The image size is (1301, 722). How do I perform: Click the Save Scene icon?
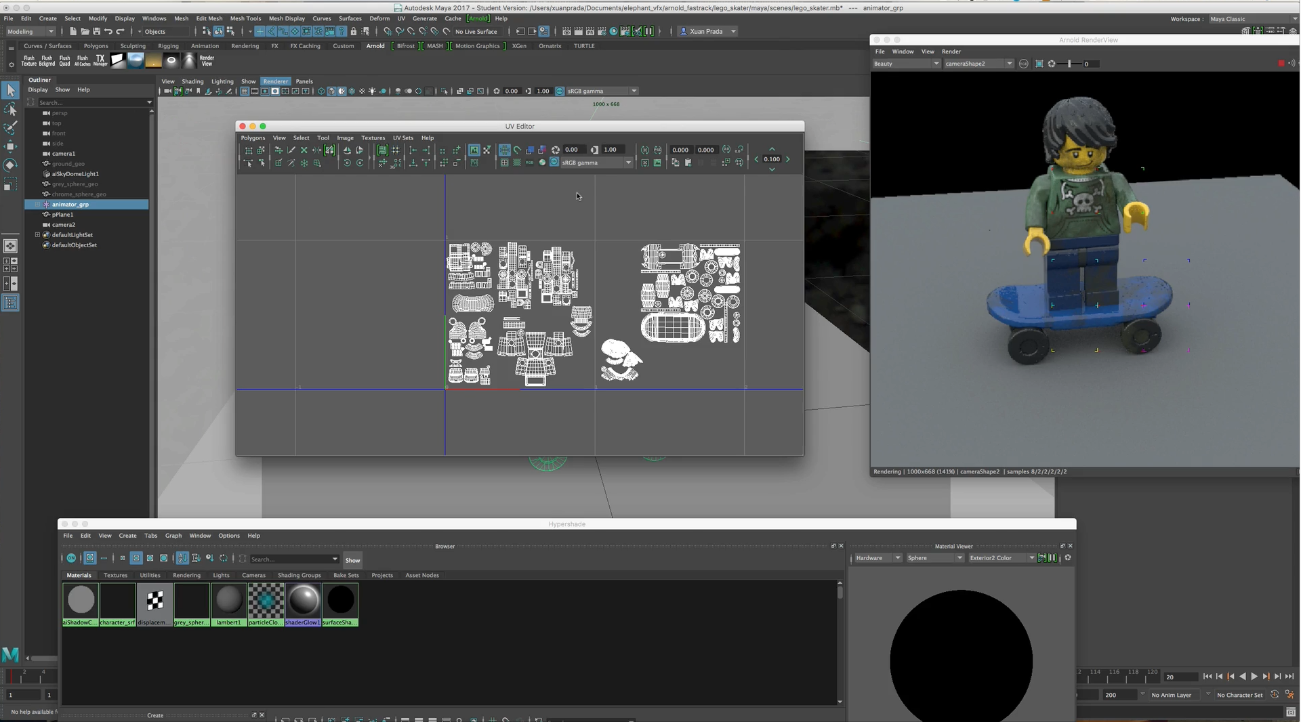coord(96,31)
